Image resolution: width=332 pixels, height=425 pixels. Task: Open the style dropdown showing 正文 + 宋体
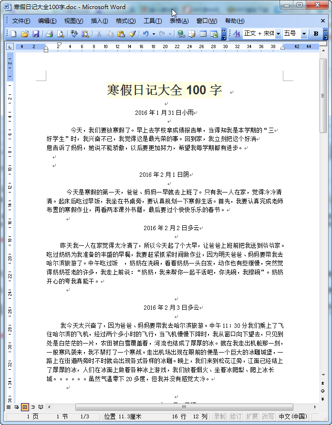click(x=278, y=34)
